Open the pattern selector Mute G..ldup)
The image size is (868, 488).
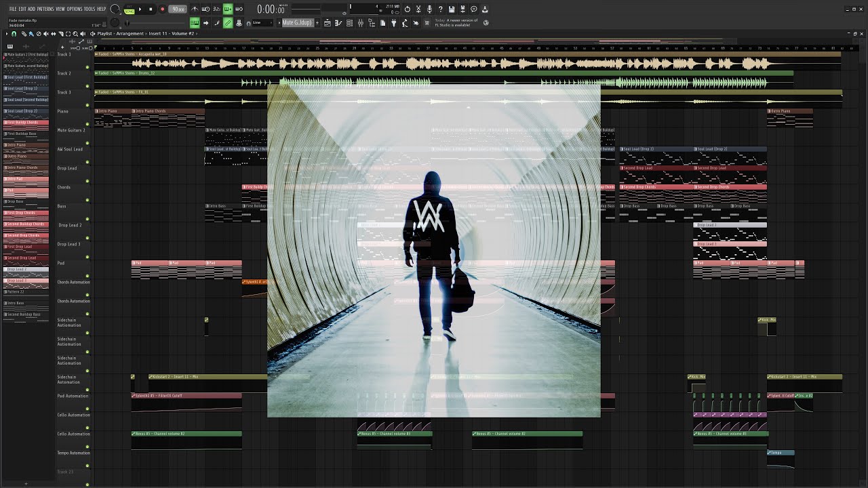coord(297,23)
